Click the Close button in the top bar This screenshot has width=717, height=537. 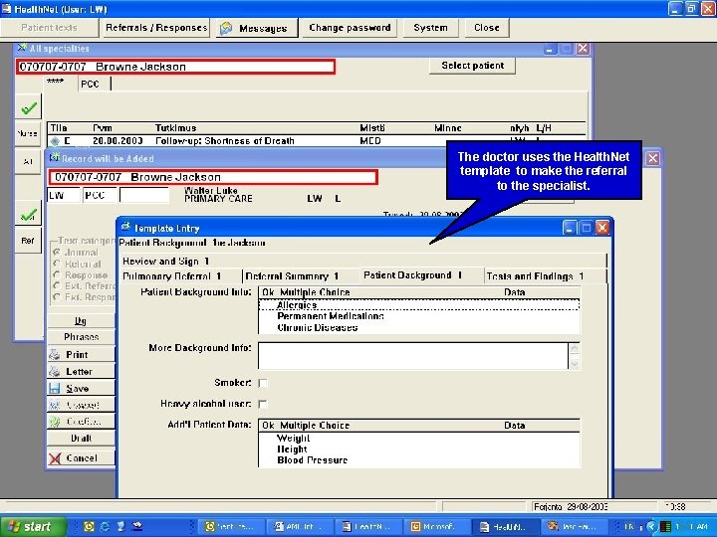pos(487,28)
